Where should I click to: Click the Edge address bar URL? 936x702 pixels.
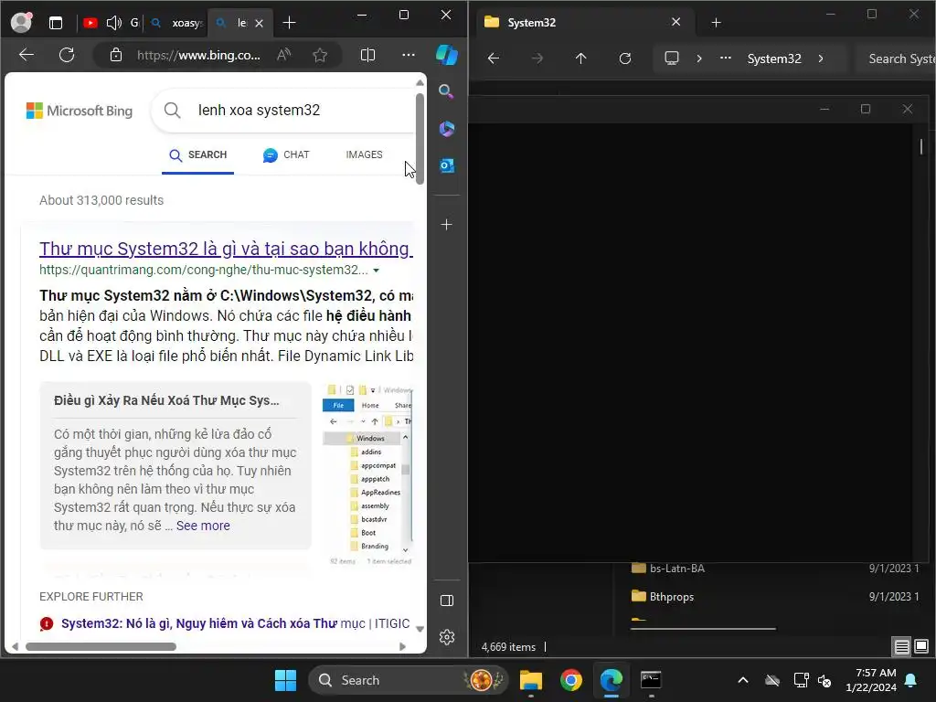pyautogui.click(x=198, y=55)
